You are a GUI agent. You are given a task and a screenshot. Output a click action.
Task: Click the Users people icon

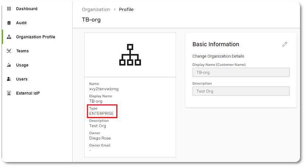[x=9, y=79]
